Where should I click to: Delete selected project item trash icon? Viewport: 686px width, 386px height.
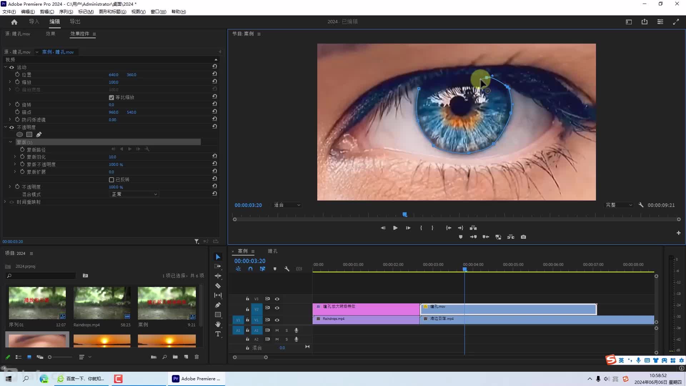[197, 357]
